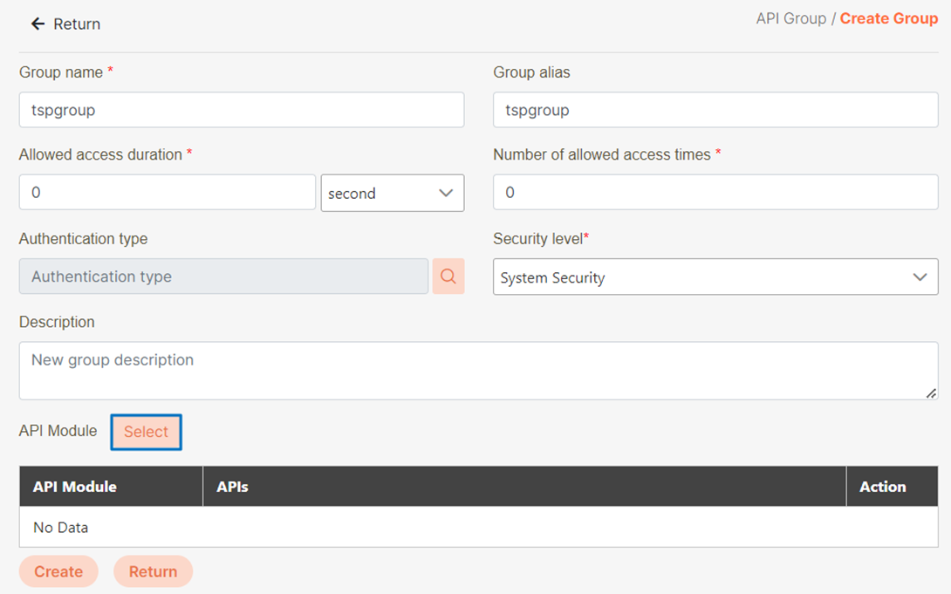Open the API Group breadcrumb link

790,18
